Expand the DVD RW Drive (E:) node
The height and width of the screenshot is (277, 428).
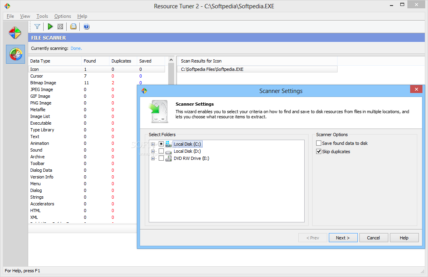click(153, 158)
